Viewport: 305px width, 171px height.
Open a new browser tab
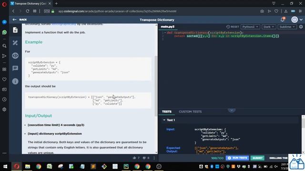click(x=56, y=3)
